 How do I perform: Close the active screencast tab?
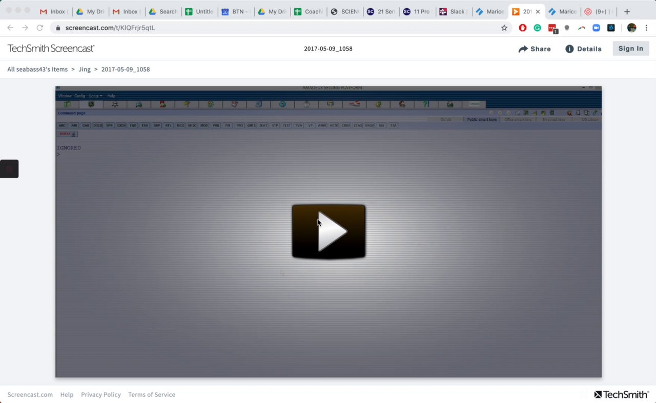(538, 11)
